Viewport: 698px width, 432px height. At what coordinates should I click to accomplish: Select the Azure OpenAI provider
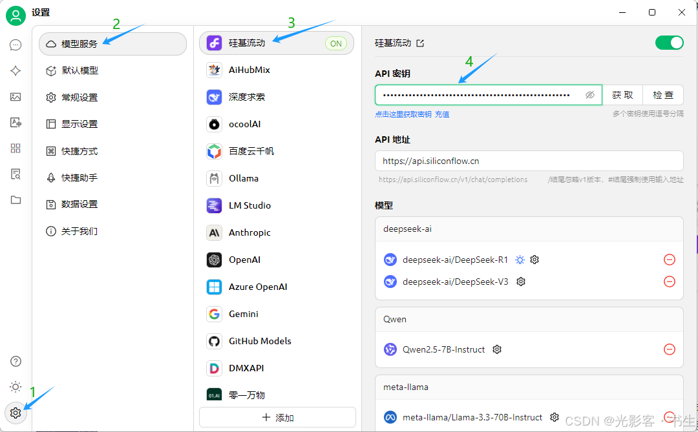point(277,287)
